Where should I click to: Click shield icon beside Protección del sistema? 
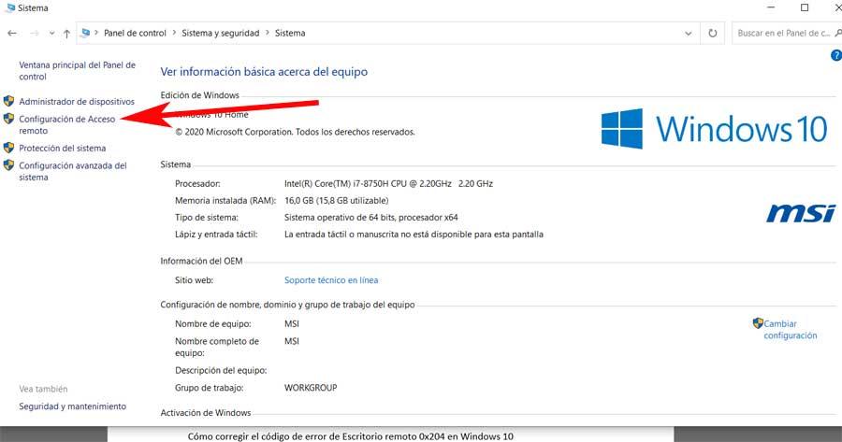point(8,148)
